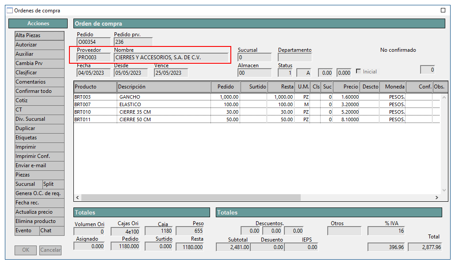Select row BRT011 CIERRE 50 CM
The image size is (455, 265).
coord(257,119)
